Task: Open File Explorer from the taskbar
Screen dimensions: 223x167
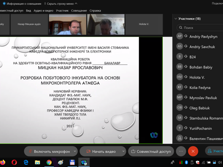Action: coord(37,162)
